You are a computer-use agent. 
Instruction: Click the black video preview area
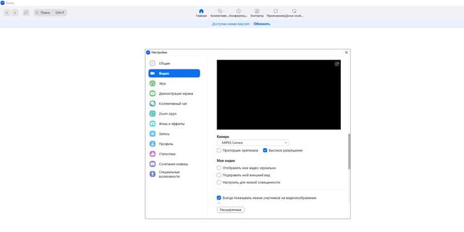tap(279, 95)
